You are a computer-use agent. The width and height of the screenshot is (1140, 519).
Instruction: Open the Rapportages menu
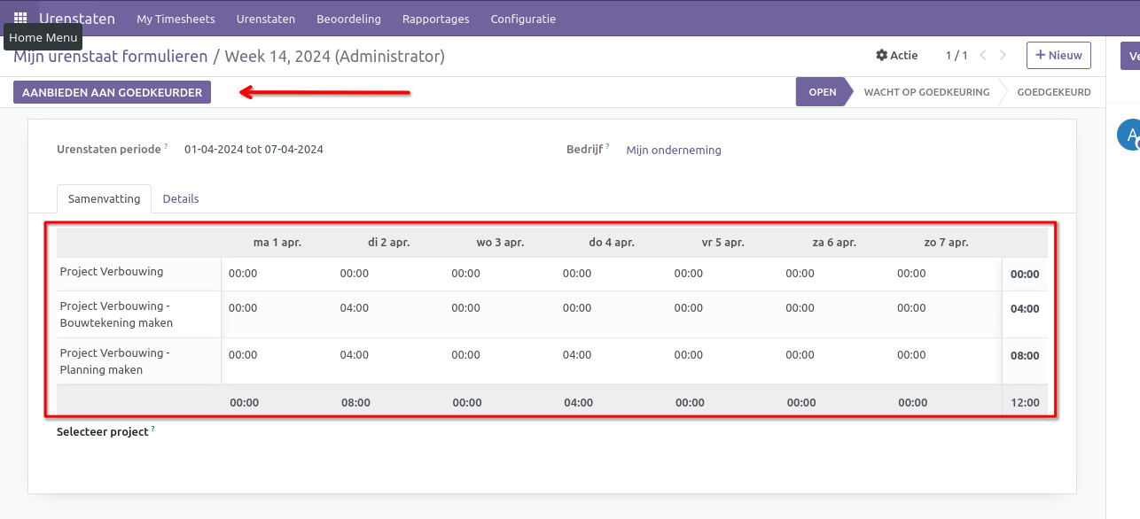(435, 19)
